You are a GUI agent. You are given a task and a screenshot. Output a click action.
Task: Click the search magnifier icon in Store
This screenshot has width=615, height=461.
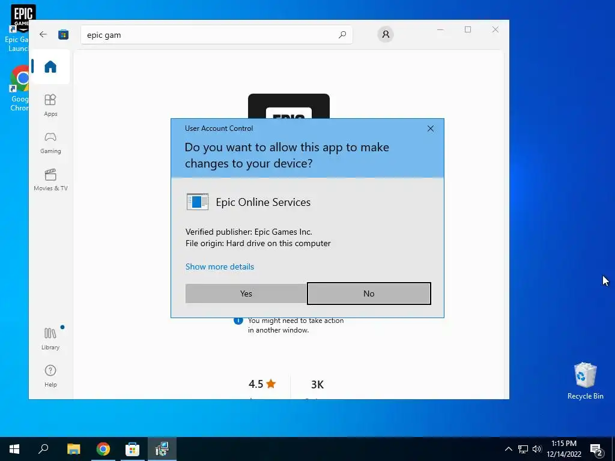pos(342,35)
